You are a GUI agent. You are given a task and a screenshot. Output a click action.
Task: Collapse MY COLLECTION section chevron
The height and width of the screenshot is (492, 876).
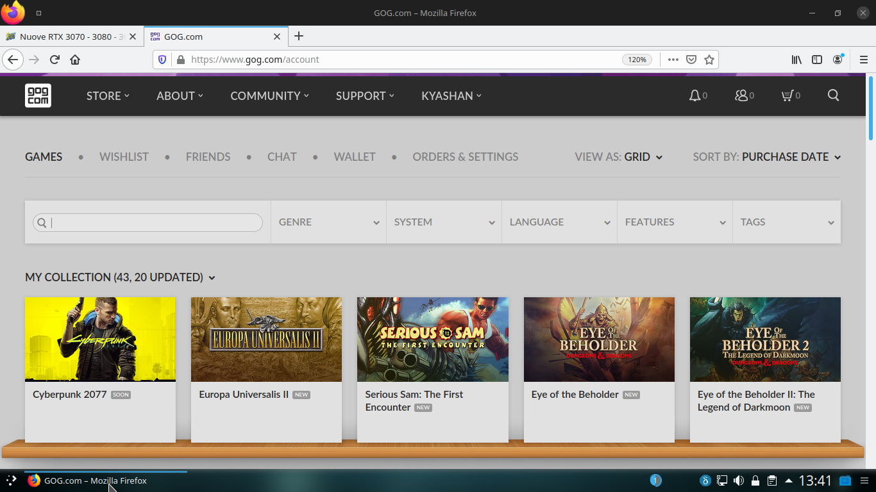212,278
